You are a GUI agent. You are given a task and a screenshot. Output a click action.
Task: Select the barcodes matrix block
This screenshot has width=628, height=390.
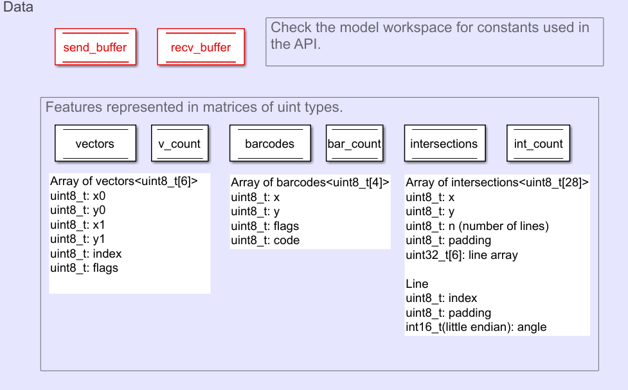[x=269, y=143]
